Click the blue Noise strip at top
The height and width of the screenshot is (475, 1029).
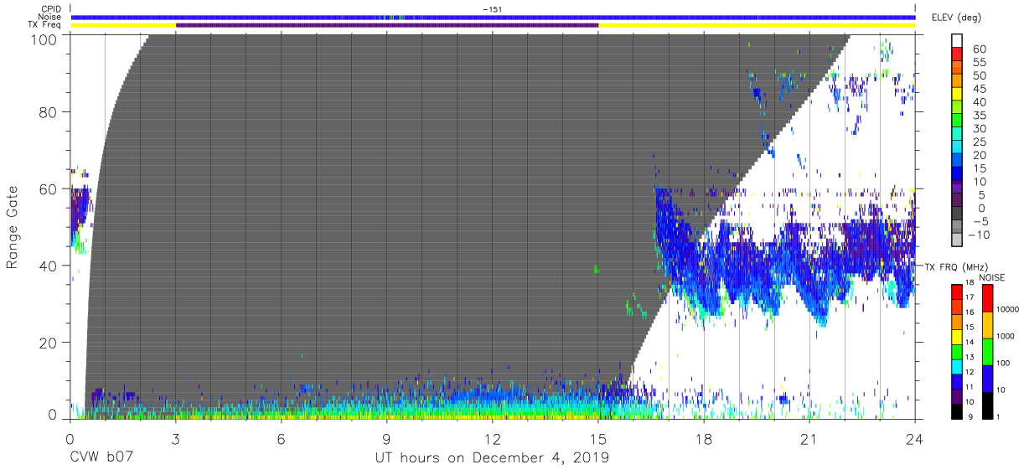493,17
